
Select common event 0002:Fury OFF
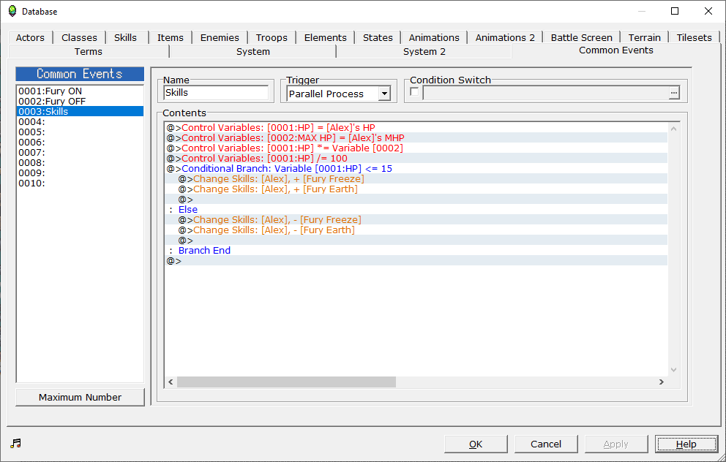point(80,102)
